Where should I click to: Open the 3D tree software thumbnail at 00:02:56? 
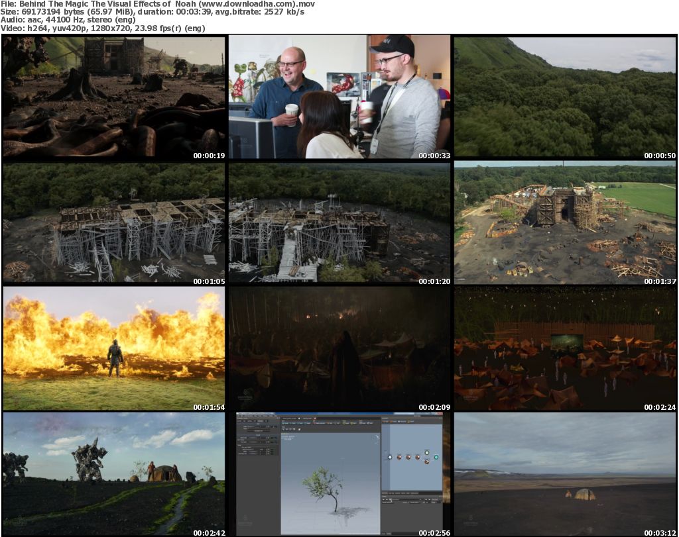[x=339, y=475]
